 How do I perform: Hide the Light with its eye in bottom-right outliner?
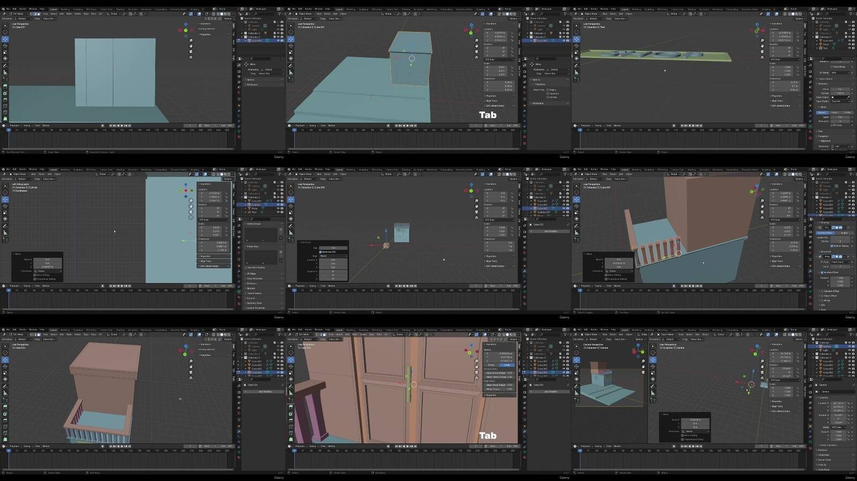click(x=849, y=350)
